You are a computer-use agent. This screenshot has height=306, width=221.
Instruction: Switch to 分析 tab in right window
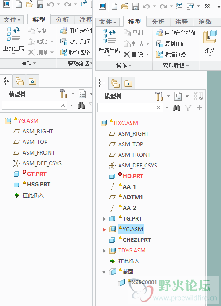pos(158,22)
